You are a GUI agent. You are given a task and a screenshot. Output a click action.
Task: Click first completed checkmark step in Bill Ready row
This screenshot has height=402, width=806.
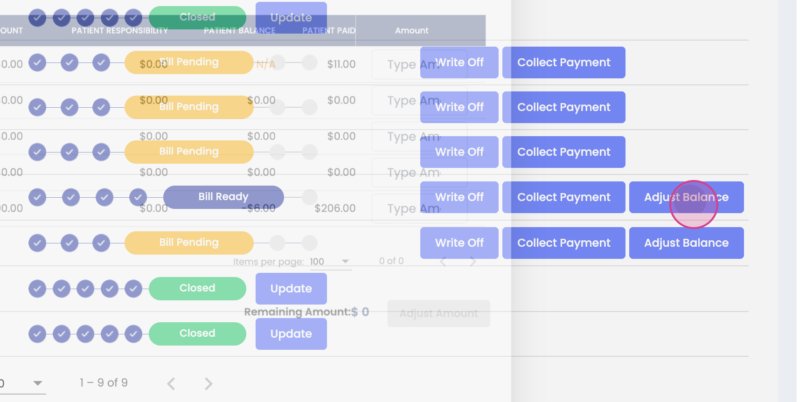pyautogui.click(x=37, y=197)
